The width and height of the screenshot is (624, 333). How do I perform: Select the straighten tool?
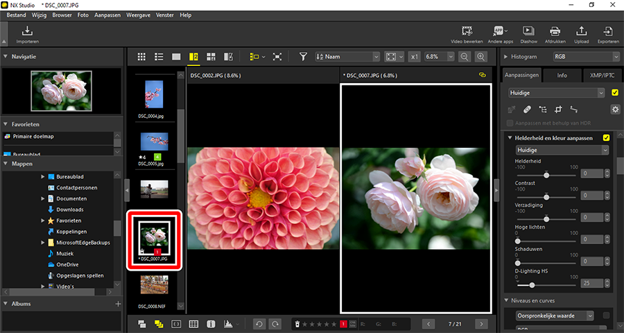[x=574, y=109]
